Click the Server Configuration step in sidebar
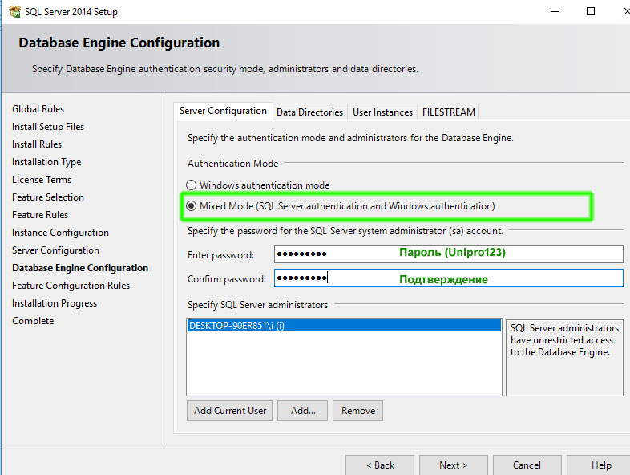Image resolution: width=630 pixels, height=475 pixels. tap(55, 250)
